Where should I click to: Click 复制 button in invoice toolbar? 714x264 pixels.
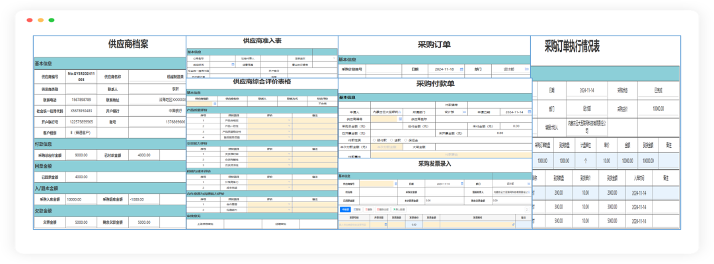pyautogui.click(x=358, y=209)
